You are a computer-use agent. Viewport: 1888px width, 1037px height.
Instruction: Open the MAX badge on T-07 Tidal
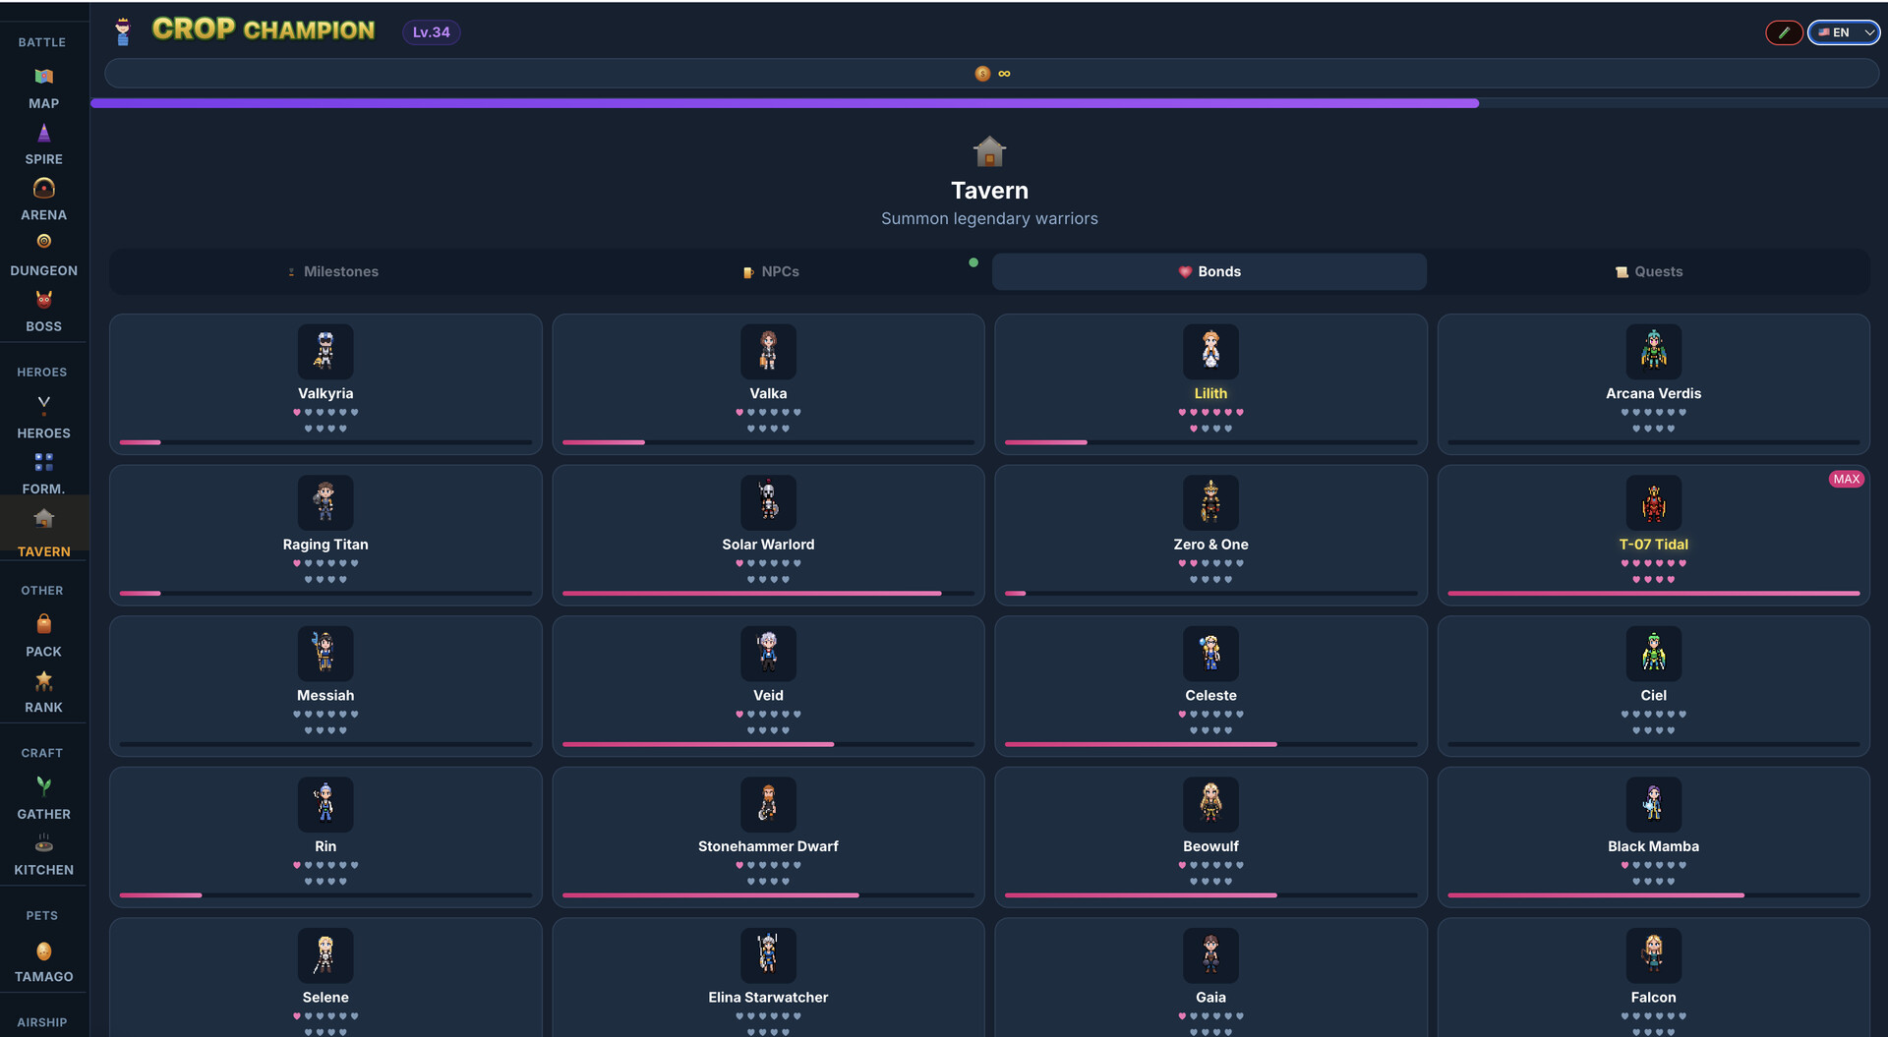[1847, 479]
